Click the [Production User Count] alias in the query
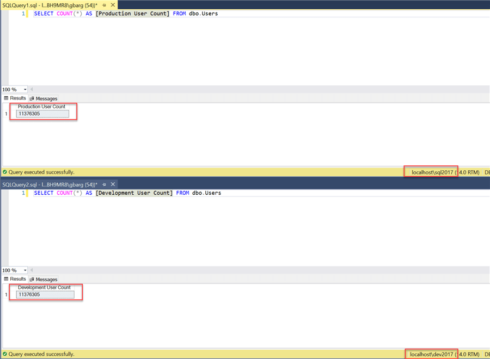 (x=132, y=14)
